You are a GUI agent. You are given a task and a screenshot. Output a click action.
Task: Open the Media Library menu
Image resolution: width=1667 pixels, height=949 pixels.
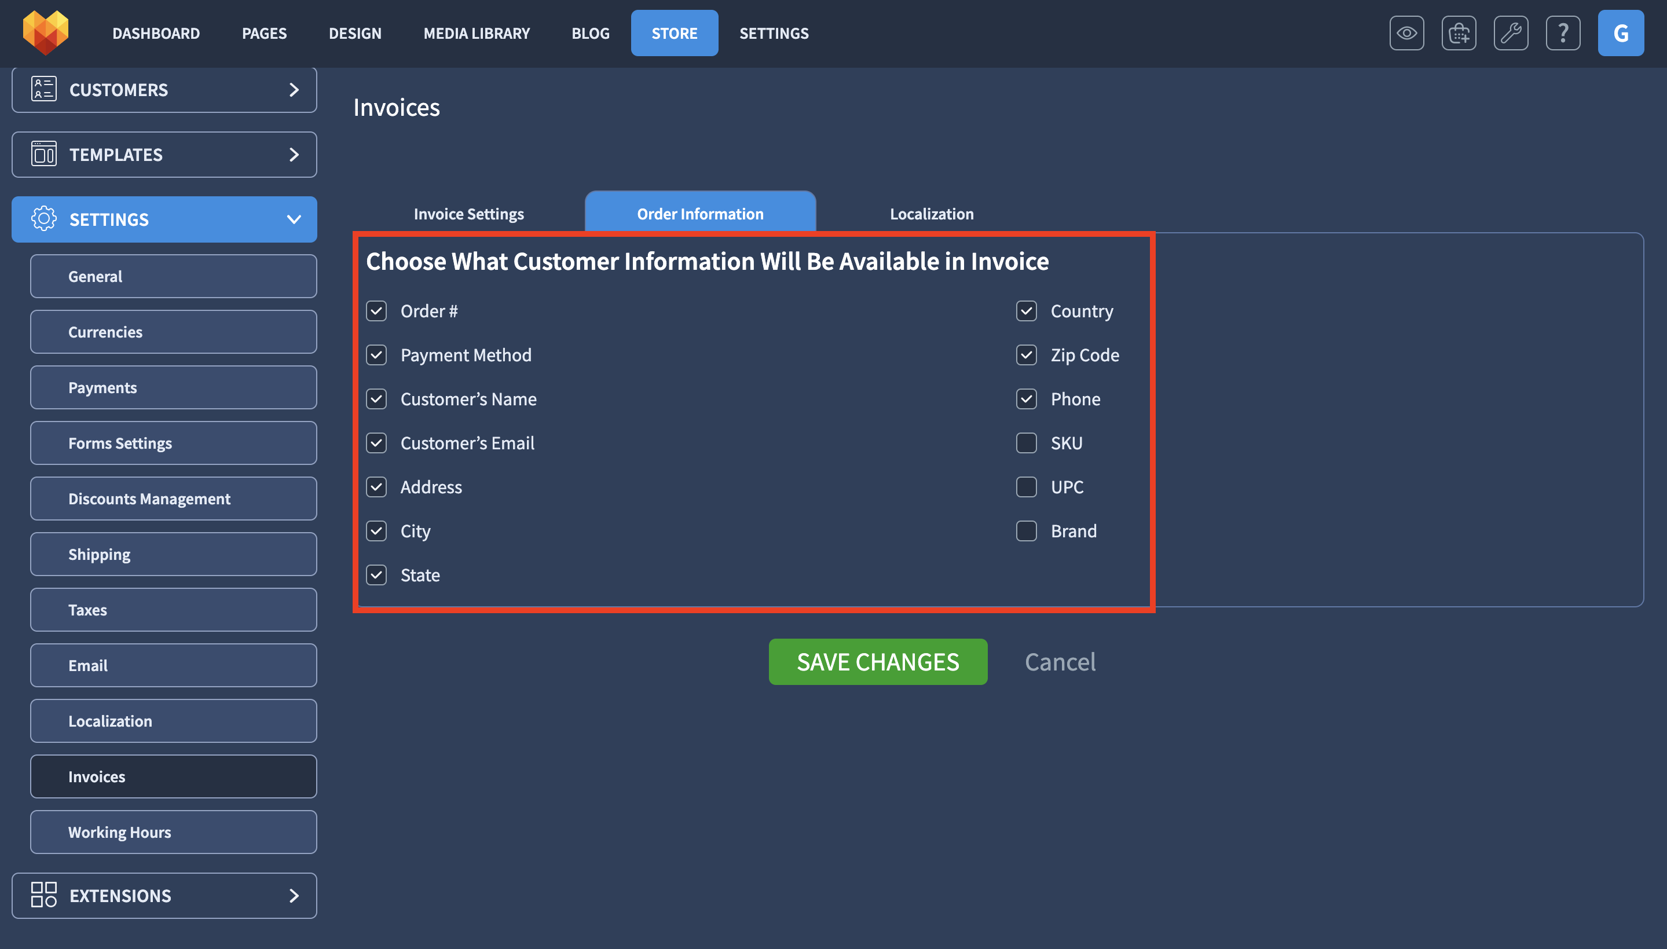477,33
